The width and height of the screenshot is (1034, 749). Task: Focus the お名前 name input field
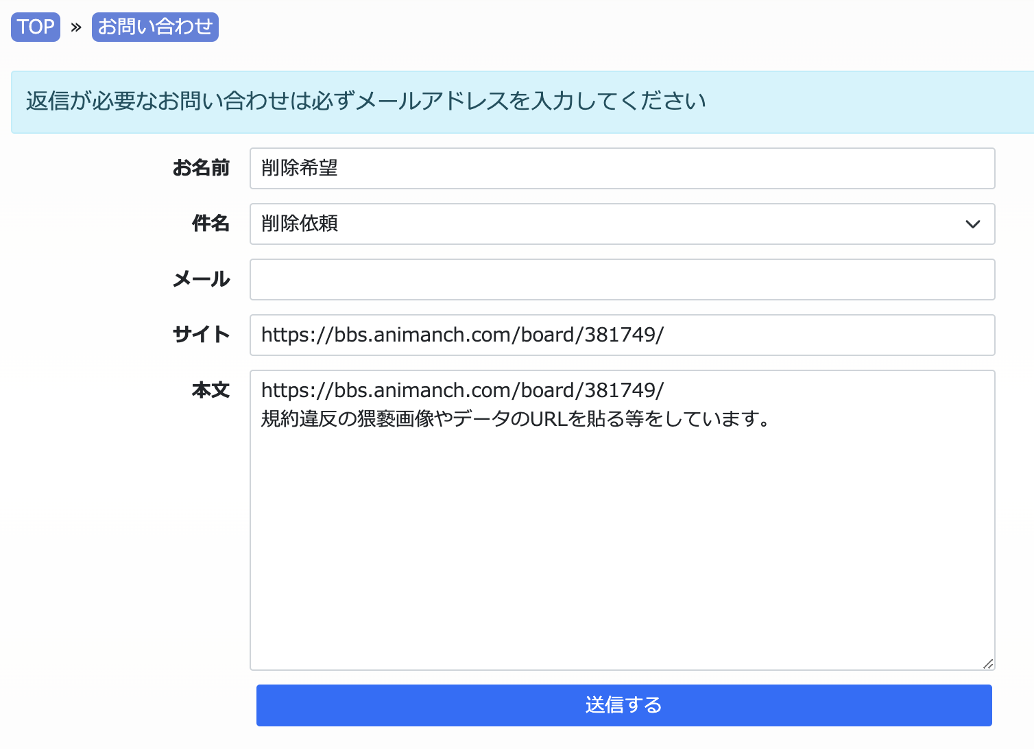click(621, 168)
